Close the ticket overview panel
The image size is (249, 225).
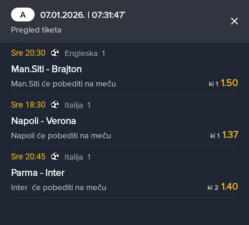[x=234, y=21]
